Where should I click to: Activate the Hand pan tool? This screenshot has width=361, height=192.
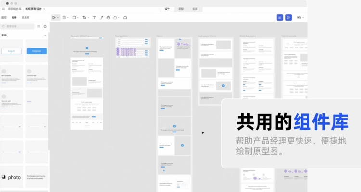[108, 18]
